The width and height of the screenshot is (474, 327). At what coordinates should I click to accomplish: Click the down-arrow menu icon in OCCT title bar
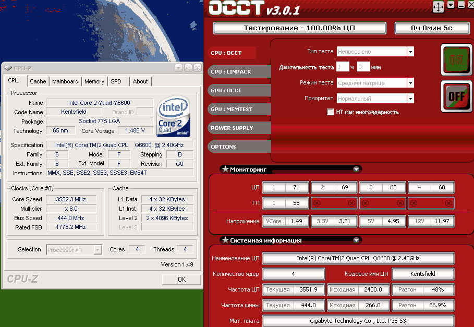pos(451,5)
